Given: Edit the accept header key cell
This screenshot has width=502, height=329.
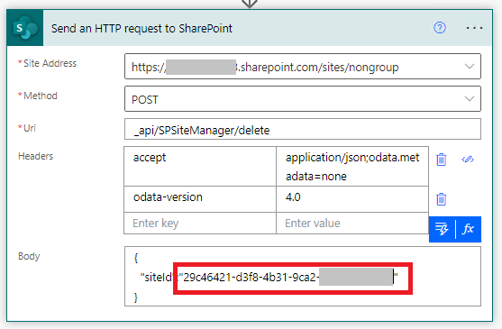Looking at the screenshot, I should [x=200, y=166].
